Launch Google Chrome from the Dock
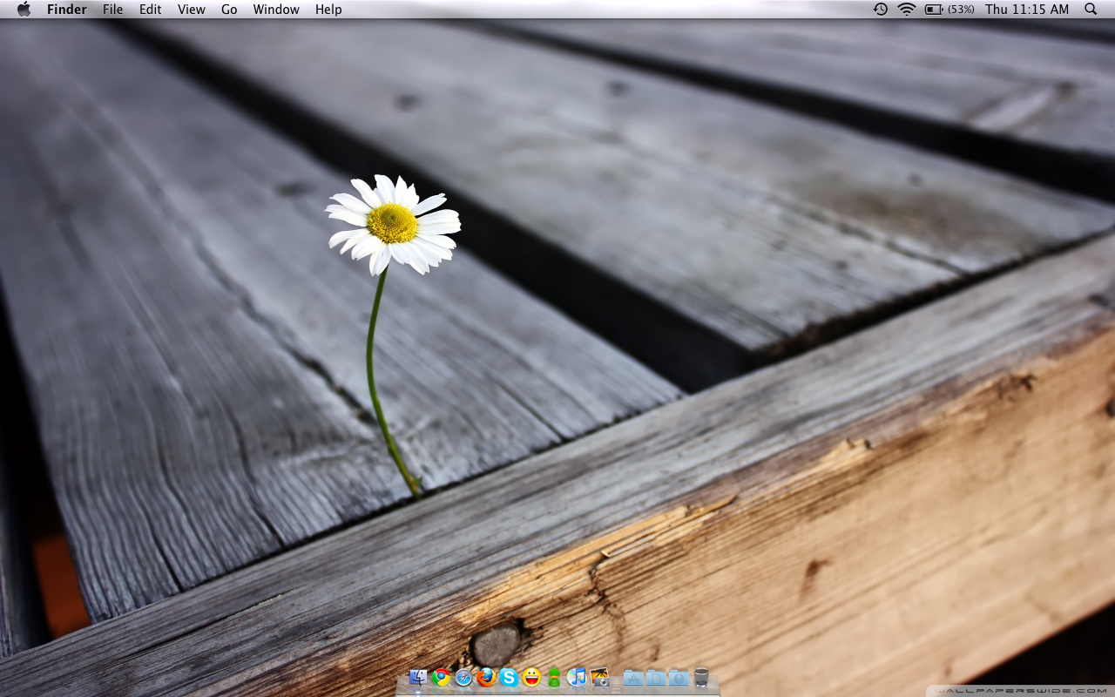The width and height of the screenshot is (1115, 697). [441, 677]
